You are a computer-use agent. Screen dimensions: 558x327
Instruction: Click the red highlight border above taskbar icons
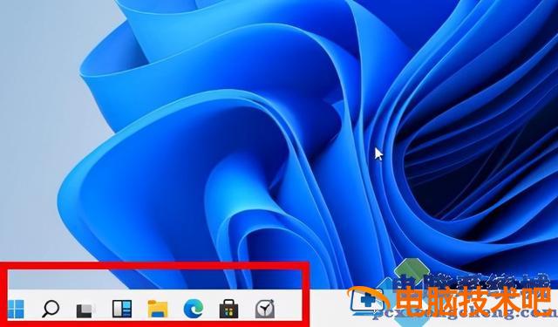(x=155, y=266)
